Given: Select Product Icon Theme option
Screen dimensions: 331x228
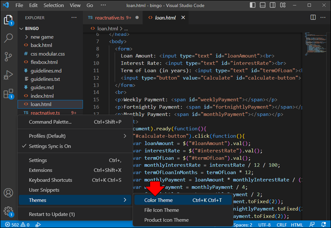Looking at the screenshot, I should point(183,220).
